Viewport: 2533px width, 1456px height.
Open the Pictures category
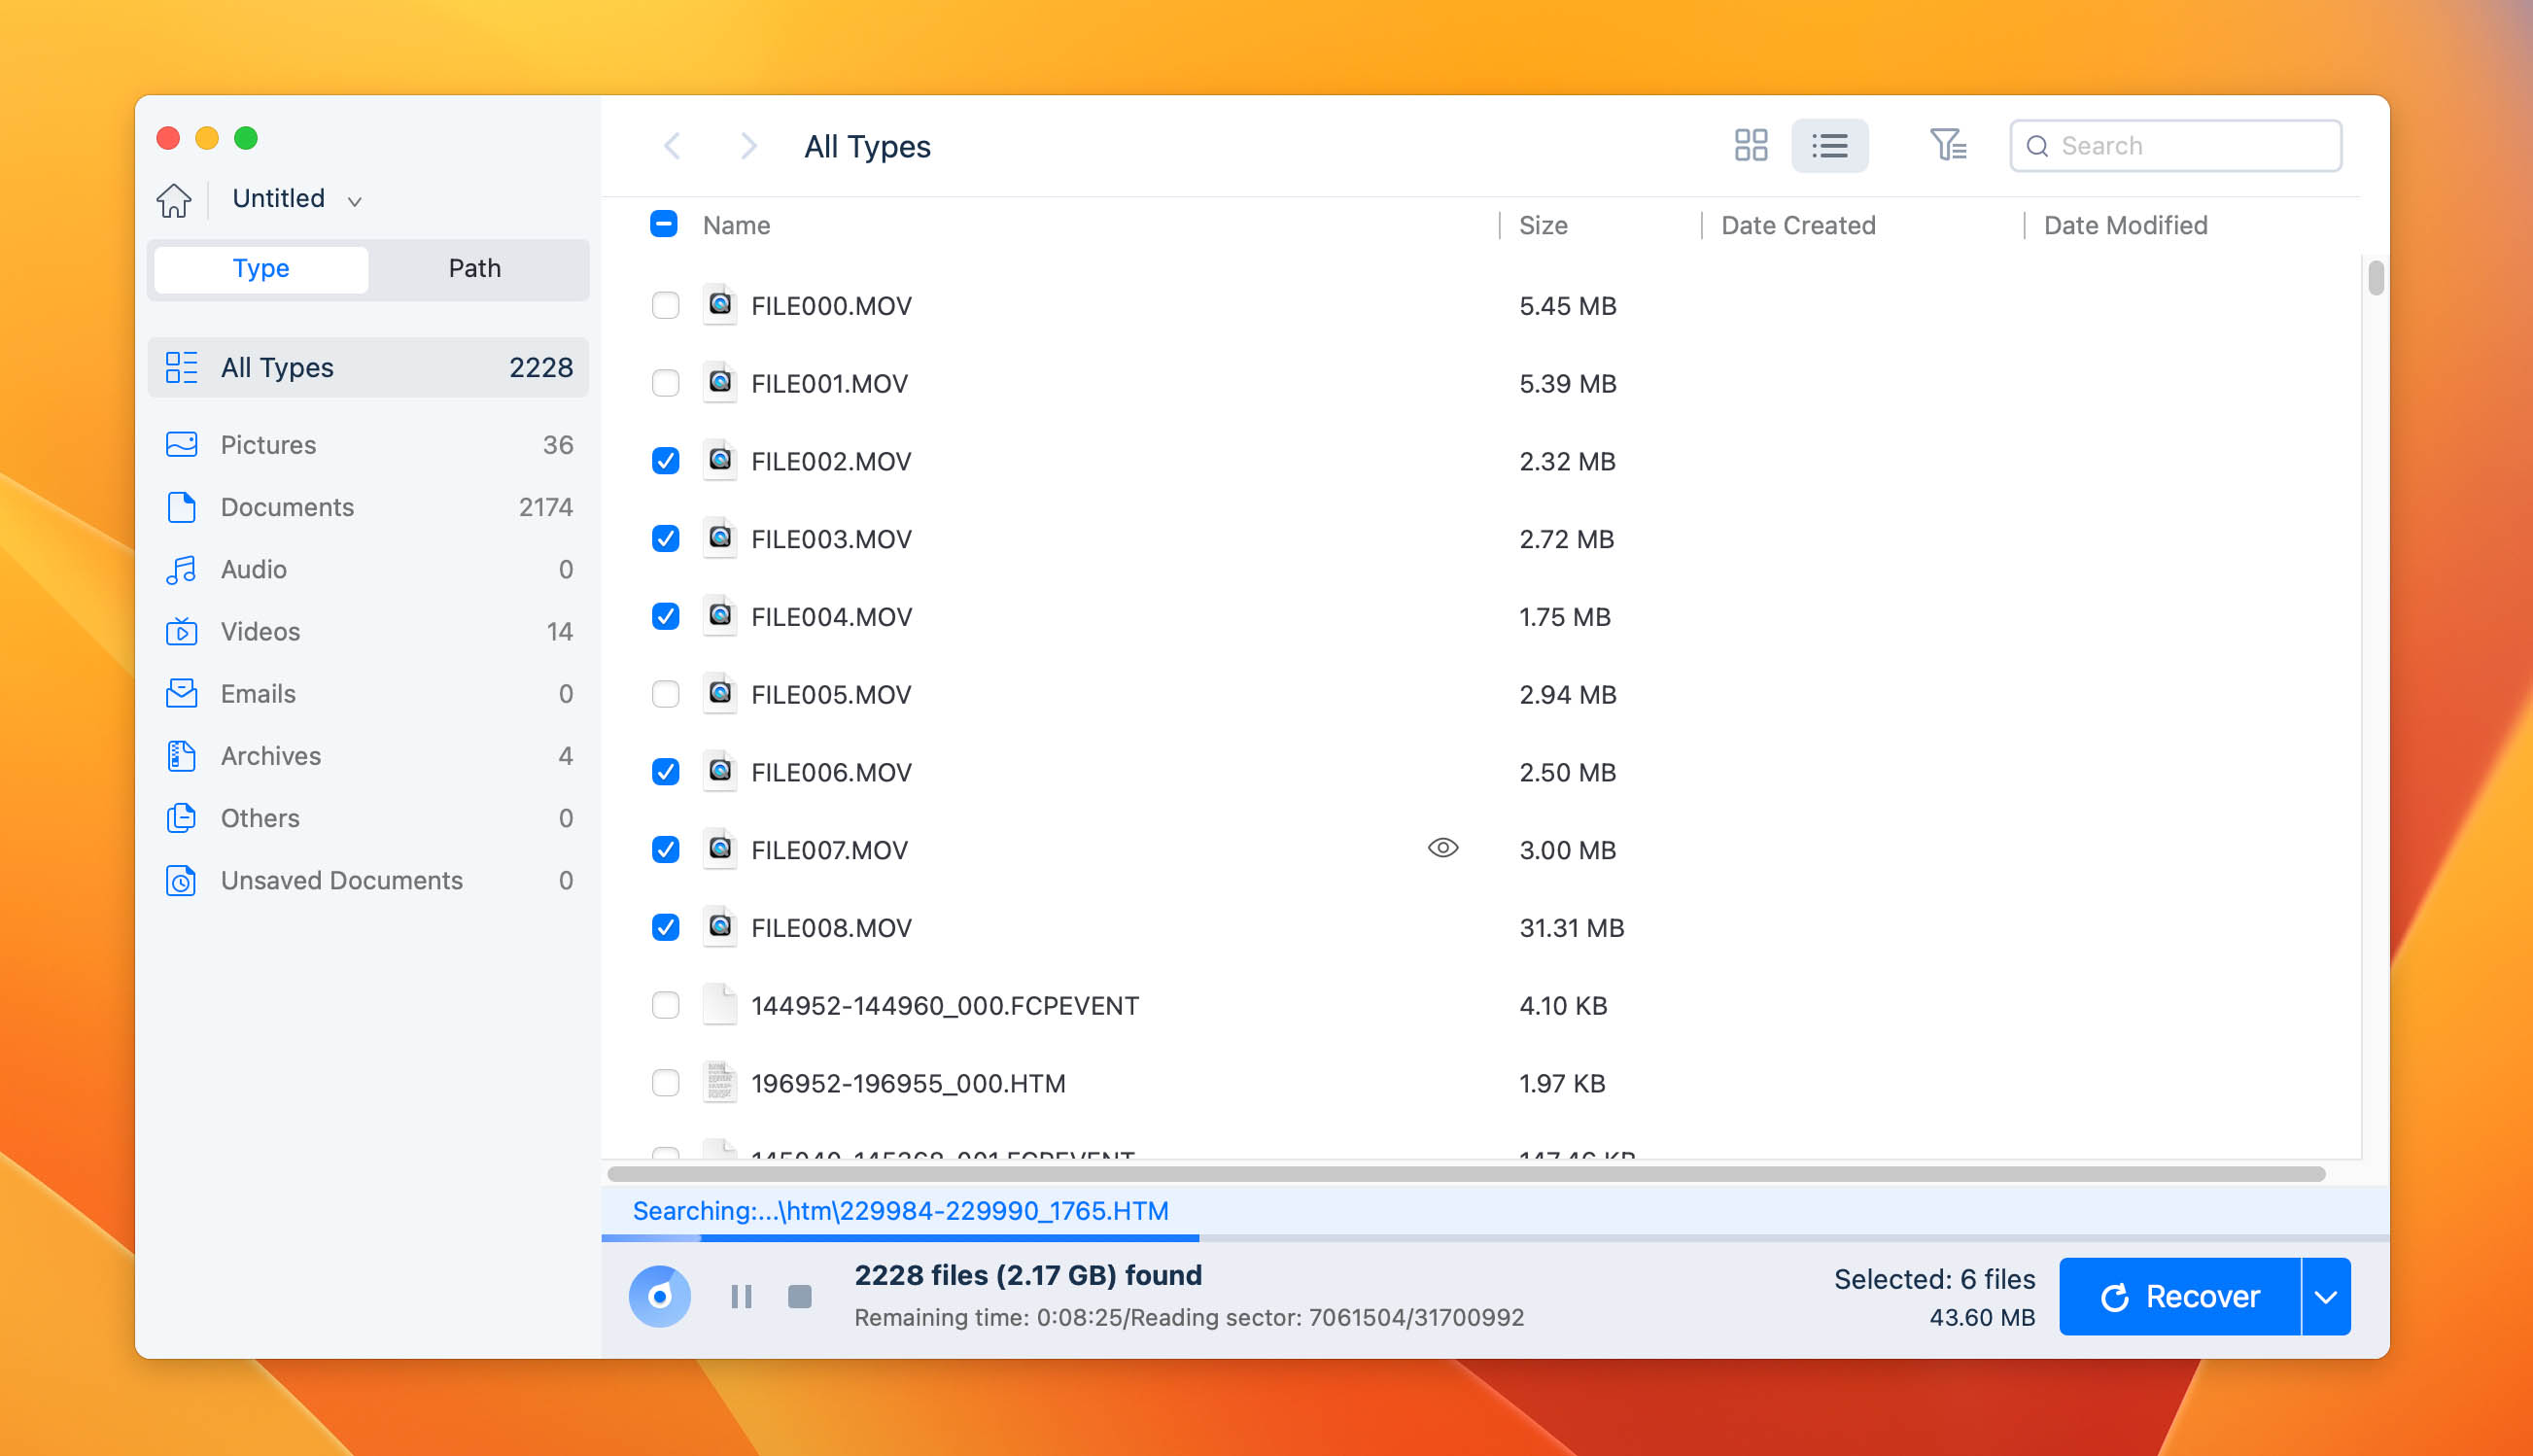point(368,445)
